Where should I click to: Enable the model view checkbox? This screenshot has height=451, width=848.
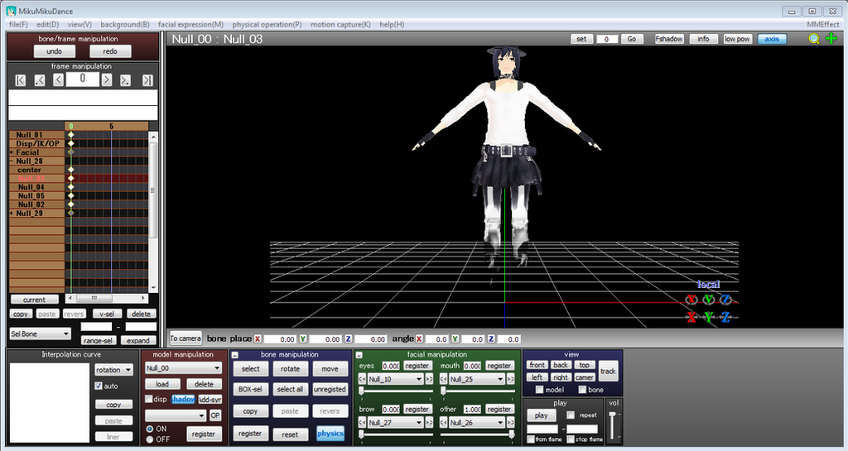click(x=539, y=390)
